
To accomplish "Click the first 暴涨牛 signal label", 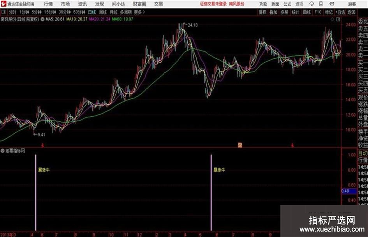I will click(x=44, y=170).
